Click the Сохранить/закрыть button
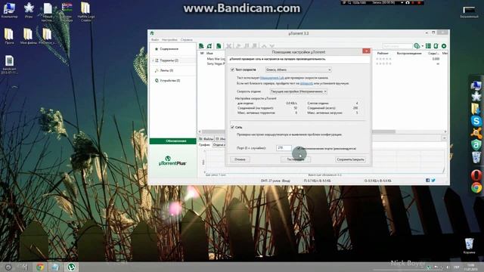 (x=350, y=159)
